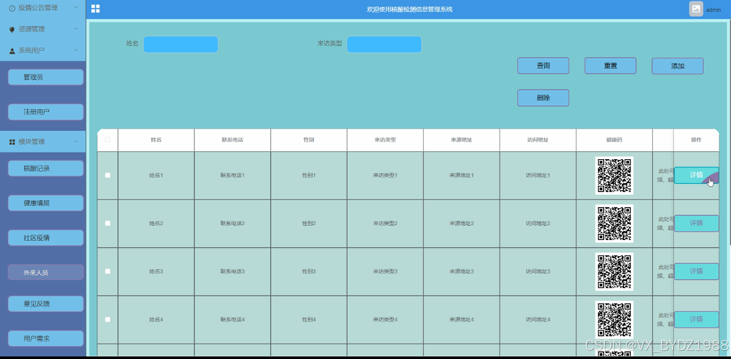Viewport: 731px width, 359px height.
Task: Click the health QR code of 姓名1
Action: coord(614,176)
